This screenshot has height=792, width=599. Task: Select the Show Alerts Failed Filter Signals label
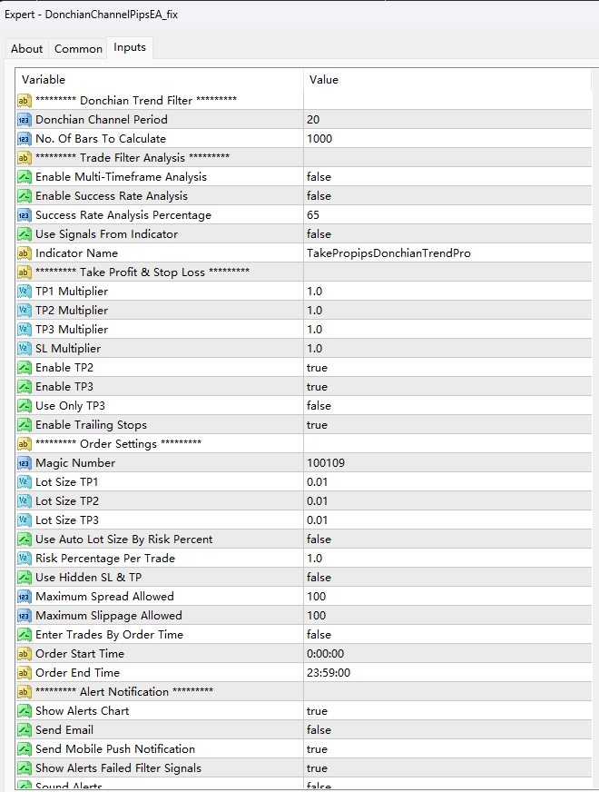118,768
